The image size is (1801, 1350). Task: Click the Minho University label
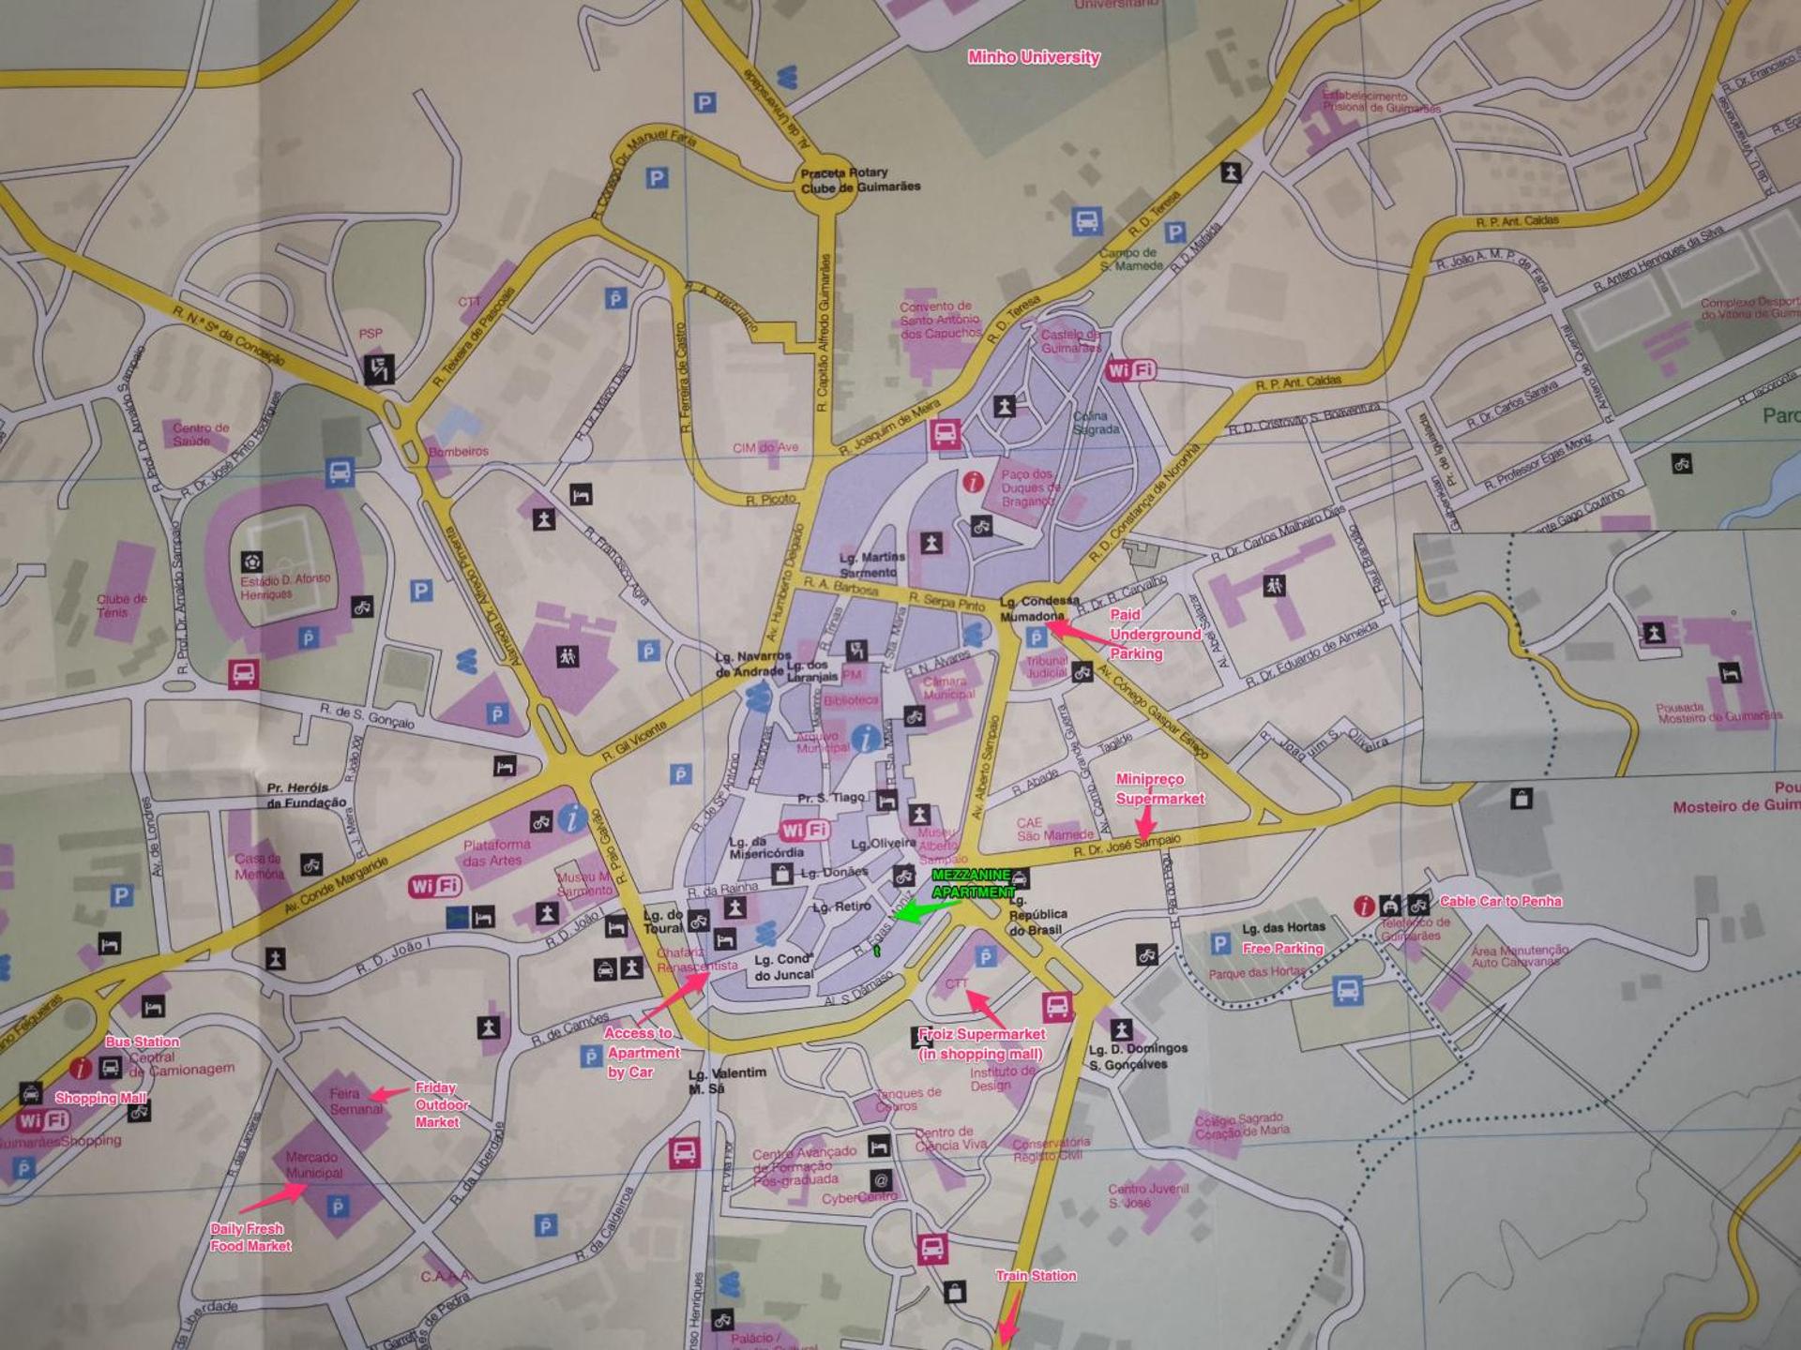point(1034,57)
